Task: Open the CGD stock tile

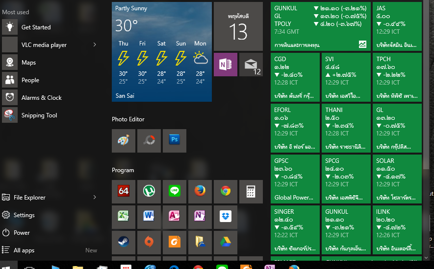Action: [295, 77]
